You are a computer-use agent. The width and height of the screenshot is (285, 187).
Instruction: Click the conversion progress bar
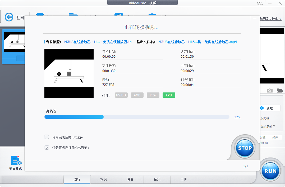(x=137, y=117)
